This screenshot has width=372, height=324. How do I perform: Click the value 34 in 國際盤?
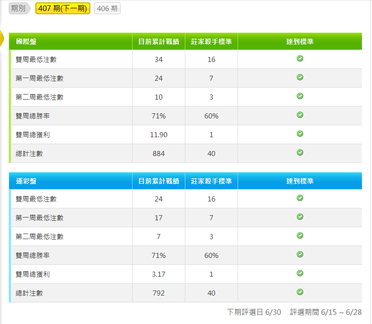[x=159, y=59]
